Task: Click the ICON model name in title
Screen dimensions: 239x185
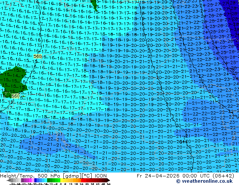Action: (x=101, y=176)
